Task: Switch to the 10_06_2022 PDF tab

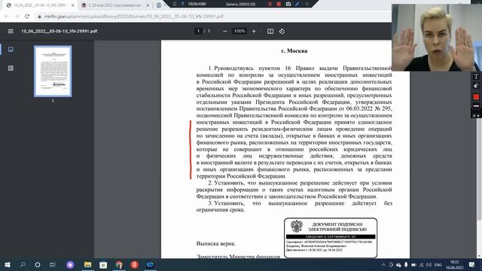Action: coord(40,5)
